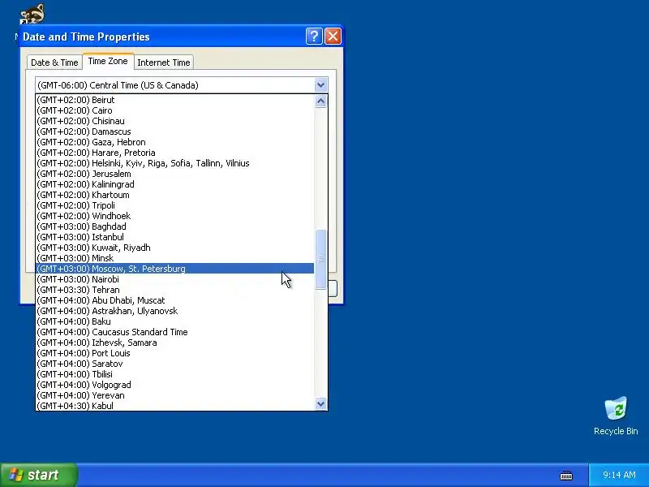Pick (GMT+04:00) Izhevsk, Samara
Image resolution: width=649 pixels, height=487 pixels.
coord(175,343)
